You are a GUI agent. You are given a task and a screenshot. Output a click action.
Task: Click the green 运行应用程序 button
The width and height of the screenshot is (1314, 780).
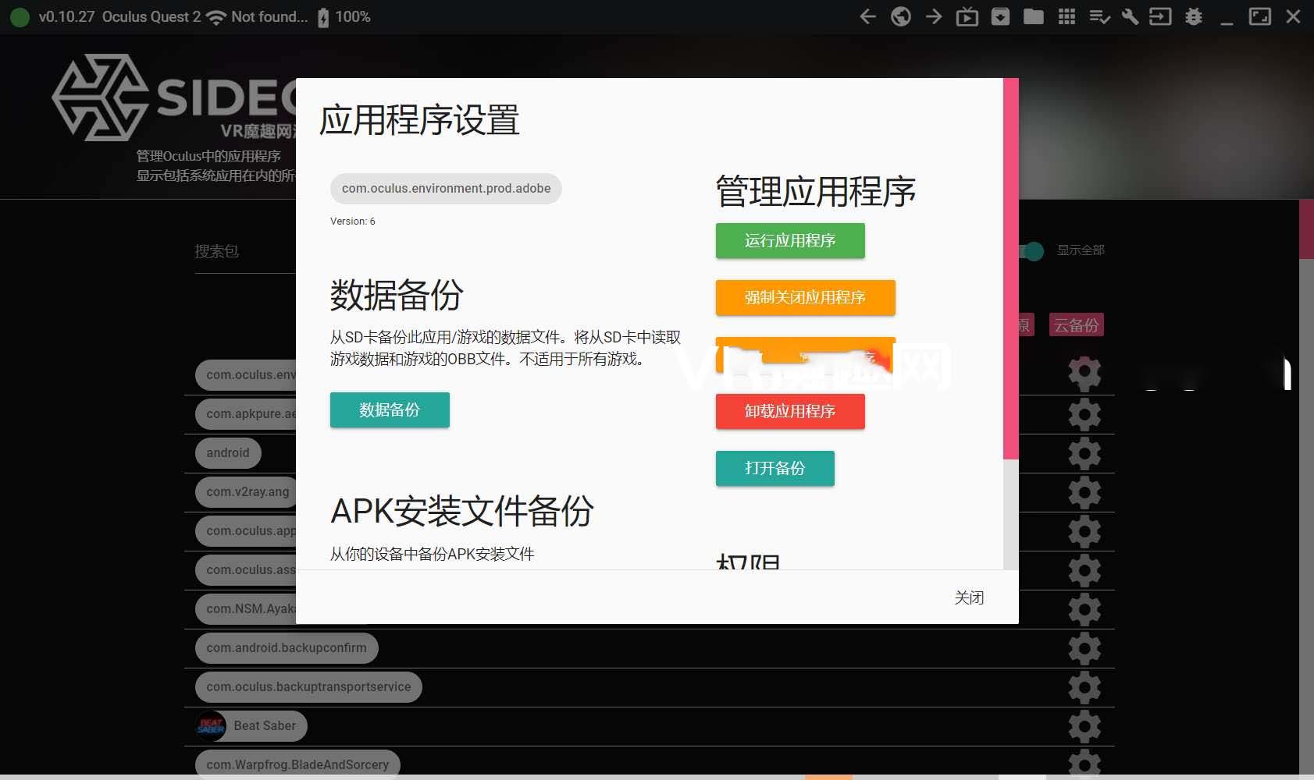[790, 240]
